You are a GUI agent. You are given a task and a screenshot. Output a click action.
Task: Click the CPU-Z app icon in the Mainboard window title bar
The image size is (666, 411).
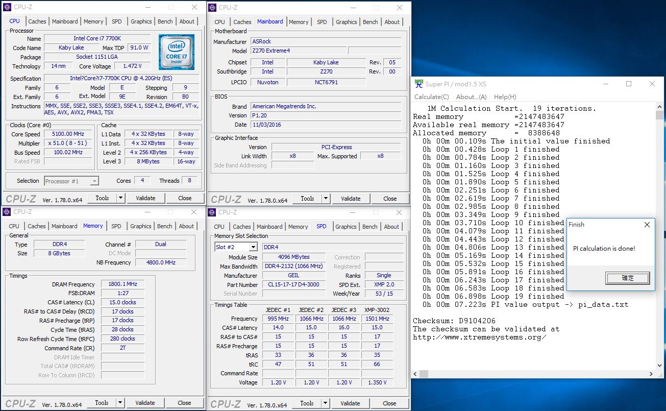pyautogui.click(x=212, y=8)
